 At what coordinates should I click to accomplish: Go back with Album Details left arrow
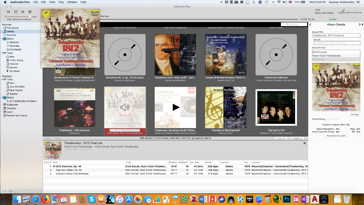click(x=310, y=25)
